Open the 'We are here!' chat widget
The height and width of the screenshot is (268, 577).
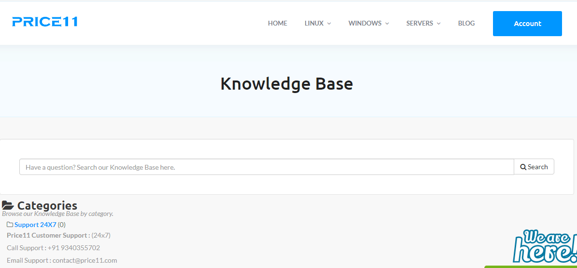click(545, 247)
